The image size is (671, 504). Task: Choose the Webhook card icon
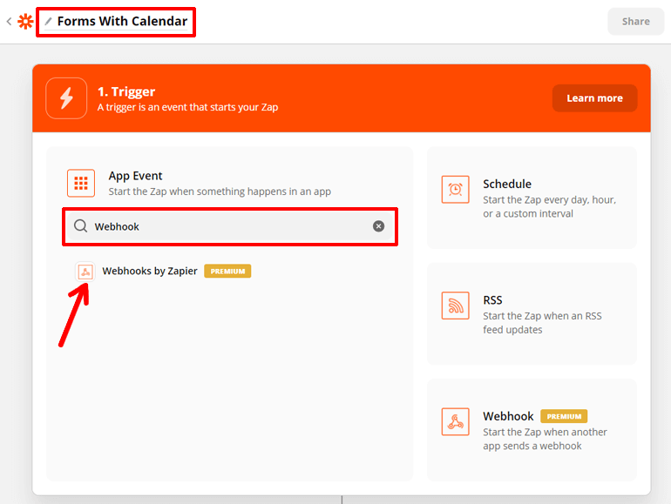(x=455, y=421)
